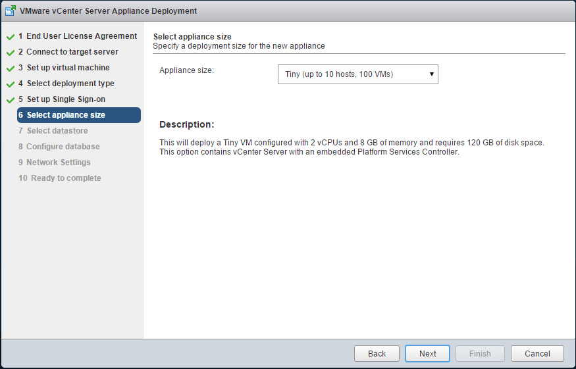Navigate to step 5 Set up Single Sign-on
576x369 pixels.
[x=62, y=99]
